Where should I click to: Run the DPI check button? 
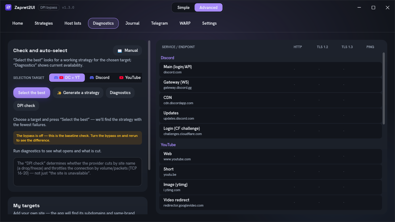(26, 106)
